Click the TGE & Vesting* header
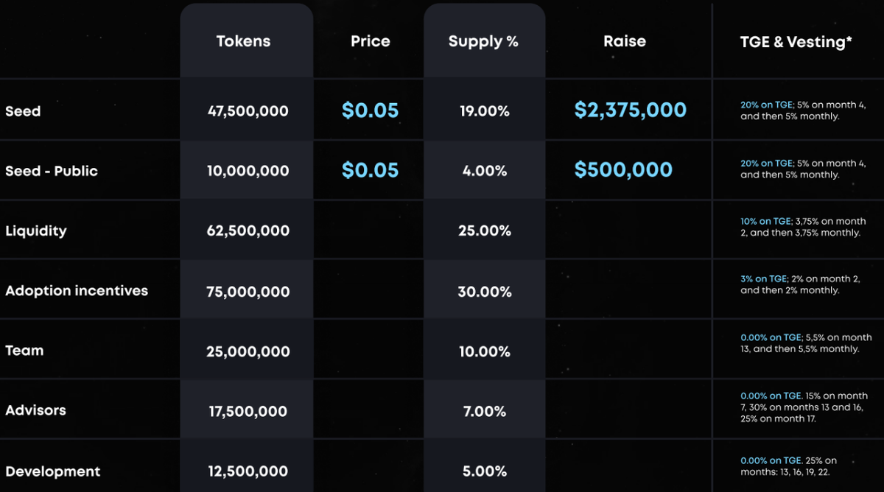The height and width of the screenshot is (492, 884). click(796, 42)
